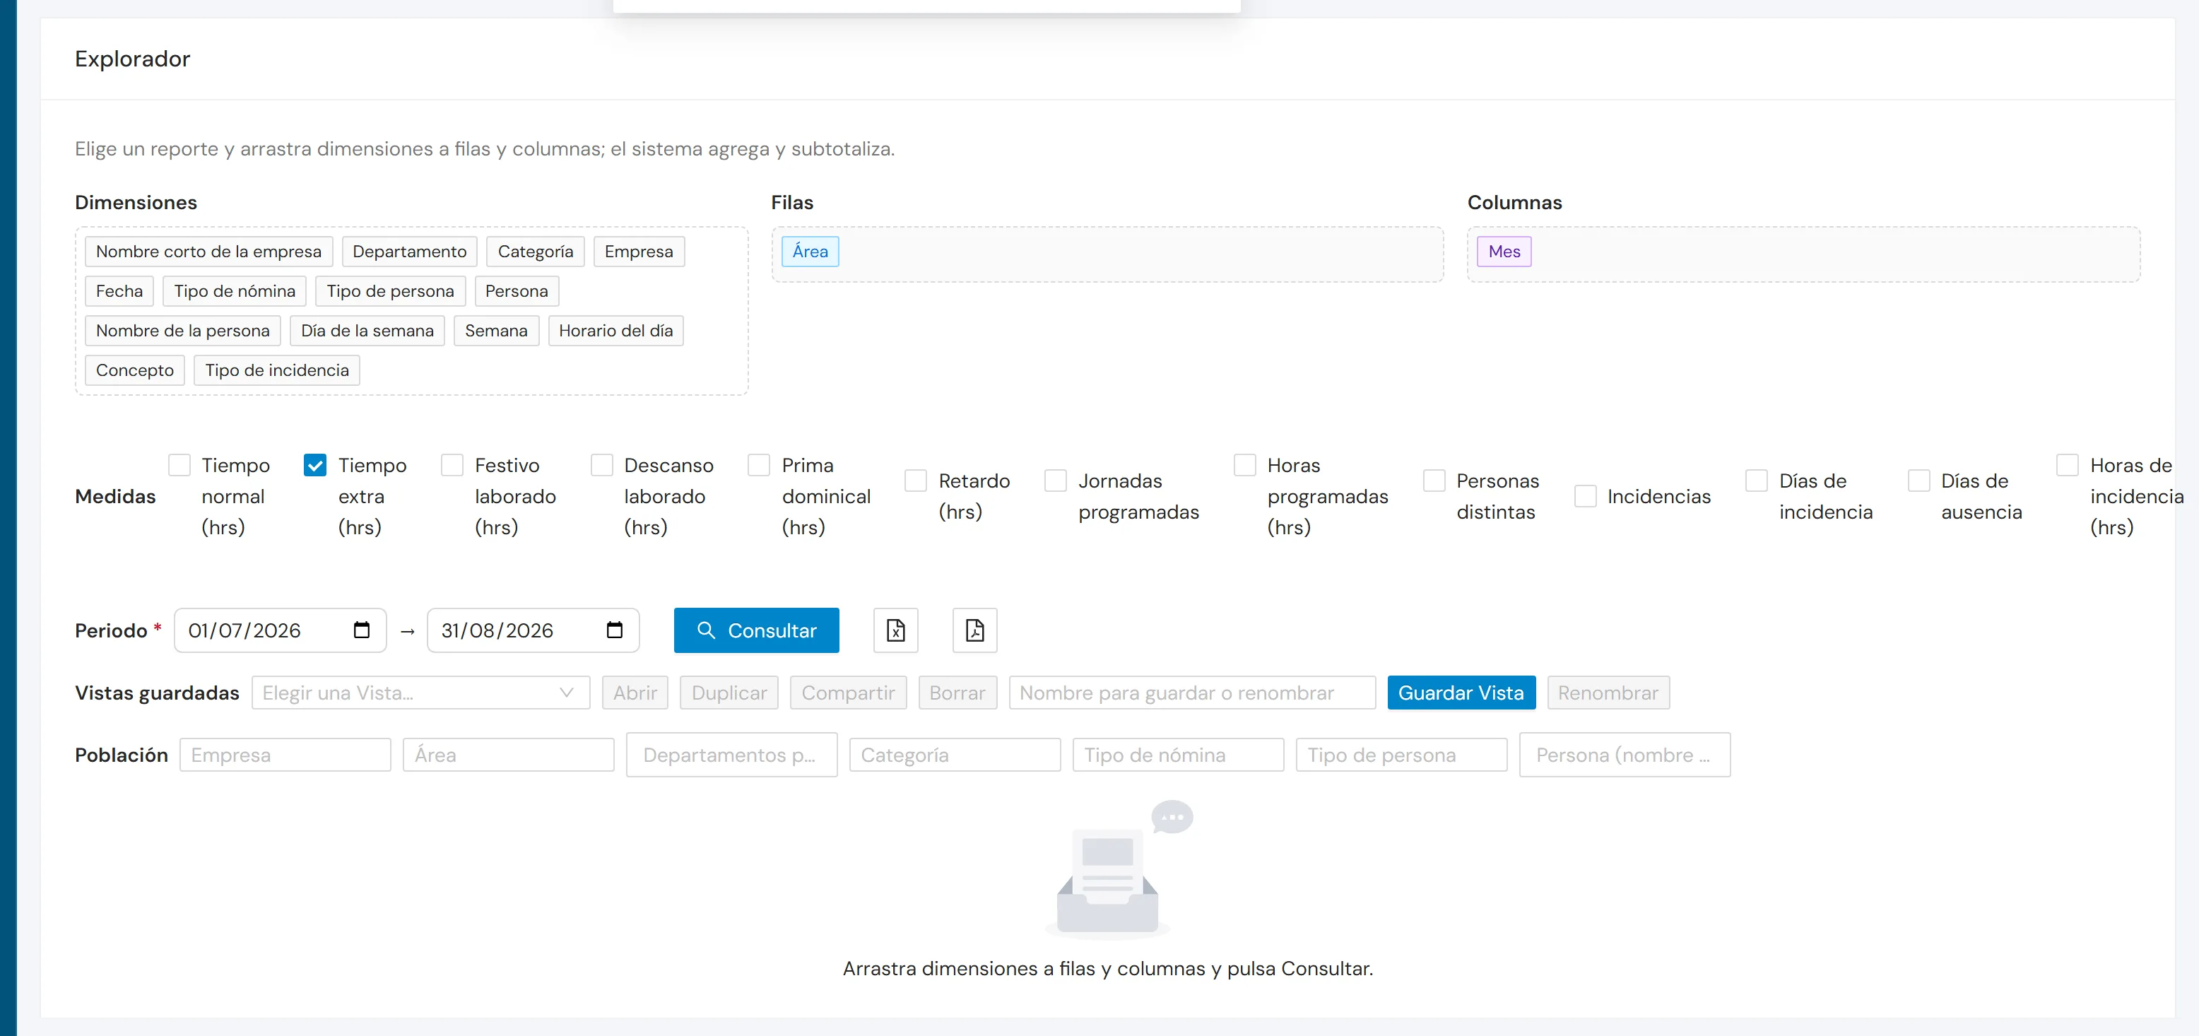Check Horas programadas (hrs) measure
This screenshot has height=1036, width=2199.
[1246, 465]
